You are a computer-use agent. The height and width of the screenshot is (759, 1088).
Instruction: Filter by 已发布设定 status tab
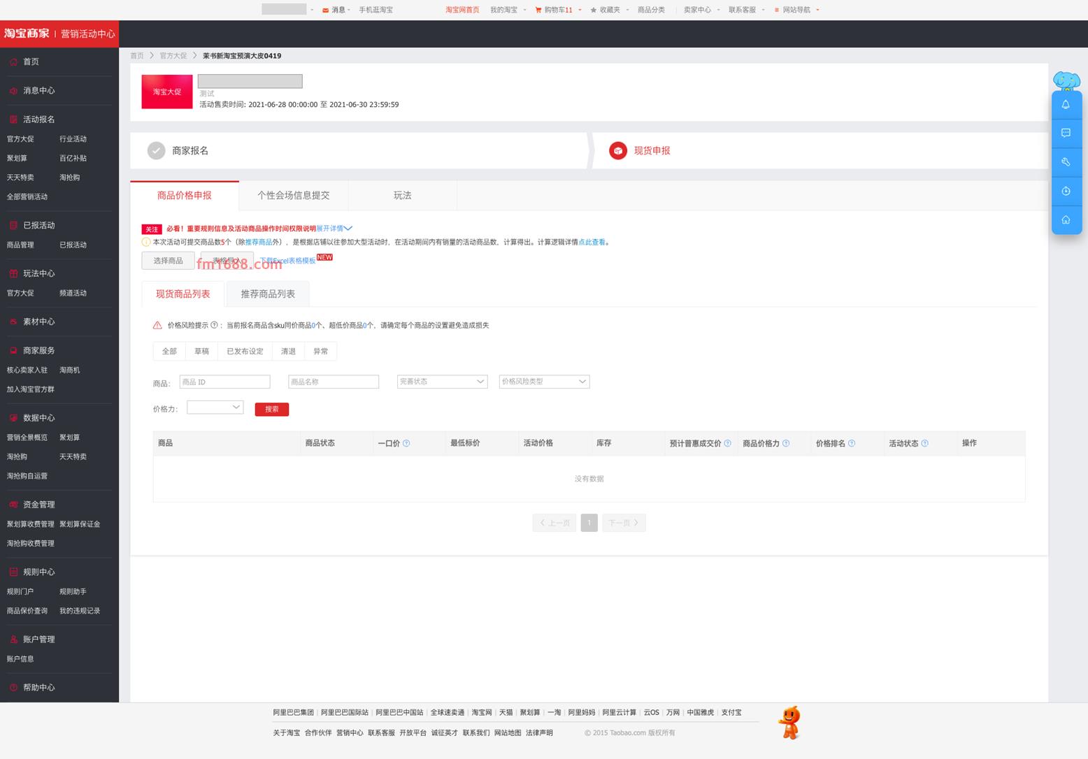click(x=245, y=352)
